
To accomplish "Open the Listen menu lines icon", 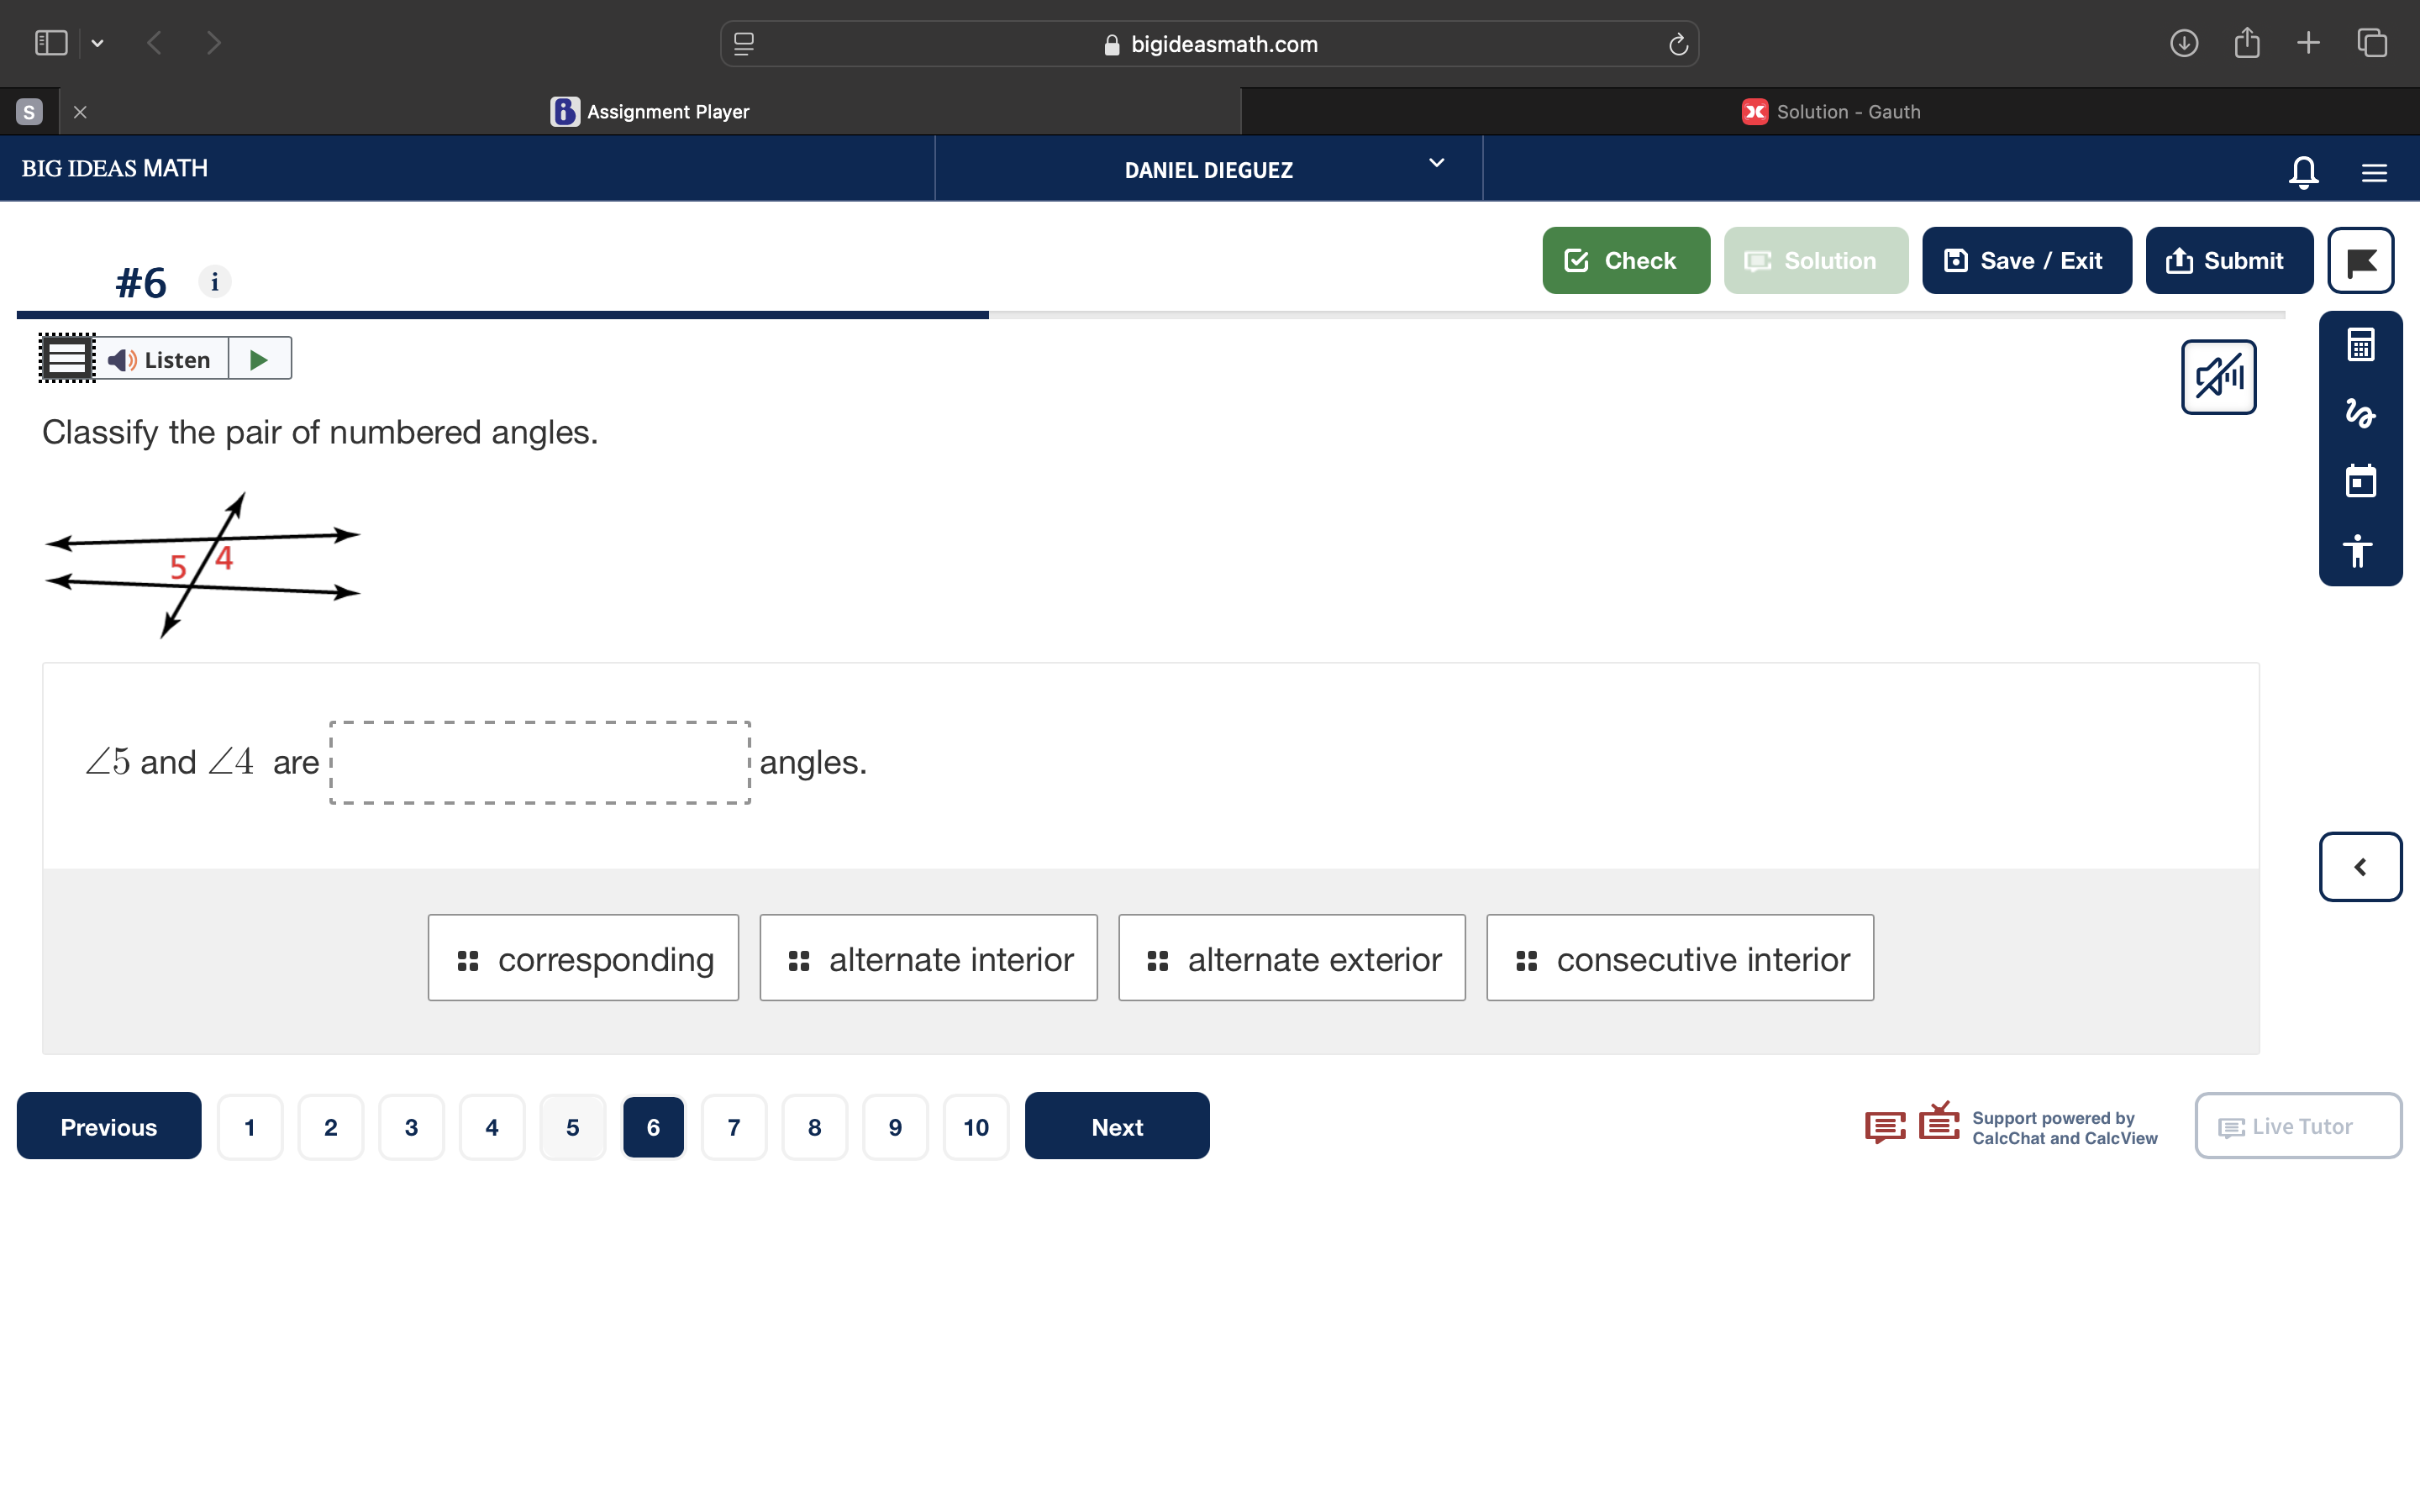I will tap(67, 358).
